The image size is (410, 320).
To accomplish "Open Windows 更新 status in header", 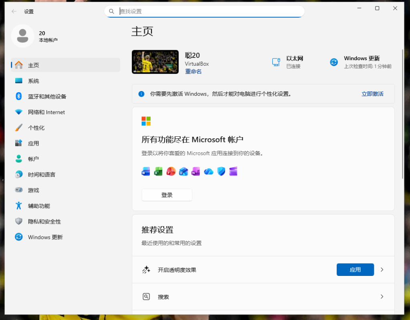I will click(x=361, y=62).
